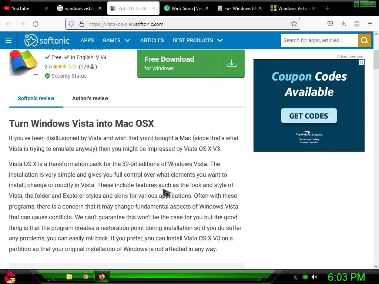Image resolution: width=379 pixels, height=284 pixels.
Task: Close the Win7 Simu tab
Action: tap(207, 8)
